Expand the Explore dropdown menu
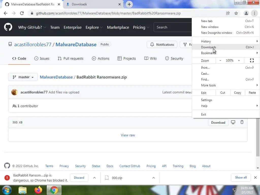The image size is (260, 195). pos(94,27)
